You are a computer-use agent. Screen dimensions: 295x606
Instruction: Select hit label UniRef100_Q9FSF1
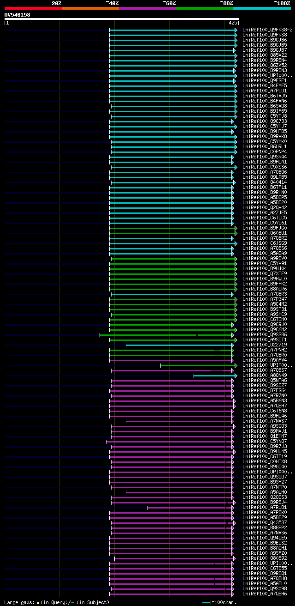(x=265, y=80)
